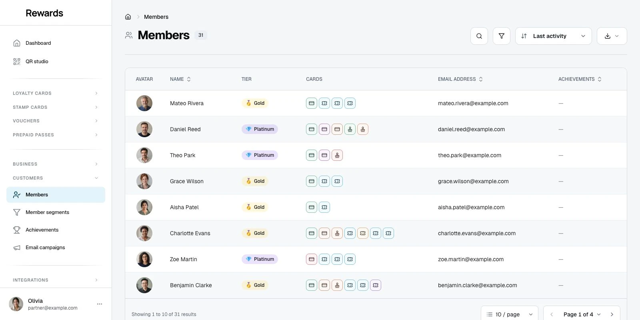This screenshot has height=320, width=640.
Task: Expand the Prepaid Passes section
Action: (56, 135)
